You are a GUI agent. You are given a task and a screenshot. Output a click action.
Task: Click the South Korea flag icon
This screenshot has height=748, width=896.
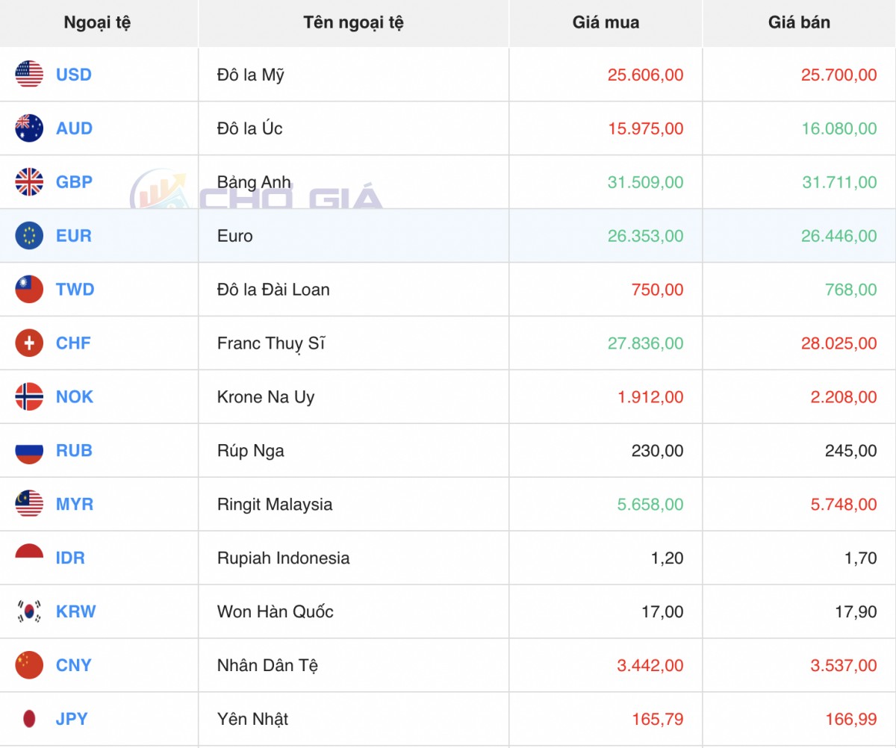point(29,612)
